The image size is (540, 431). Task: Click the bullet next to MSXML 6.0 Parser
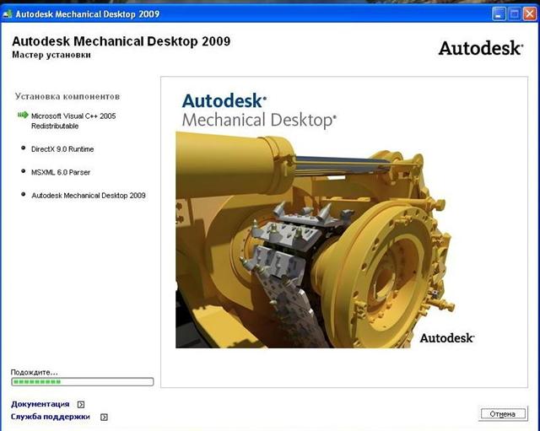23,171
